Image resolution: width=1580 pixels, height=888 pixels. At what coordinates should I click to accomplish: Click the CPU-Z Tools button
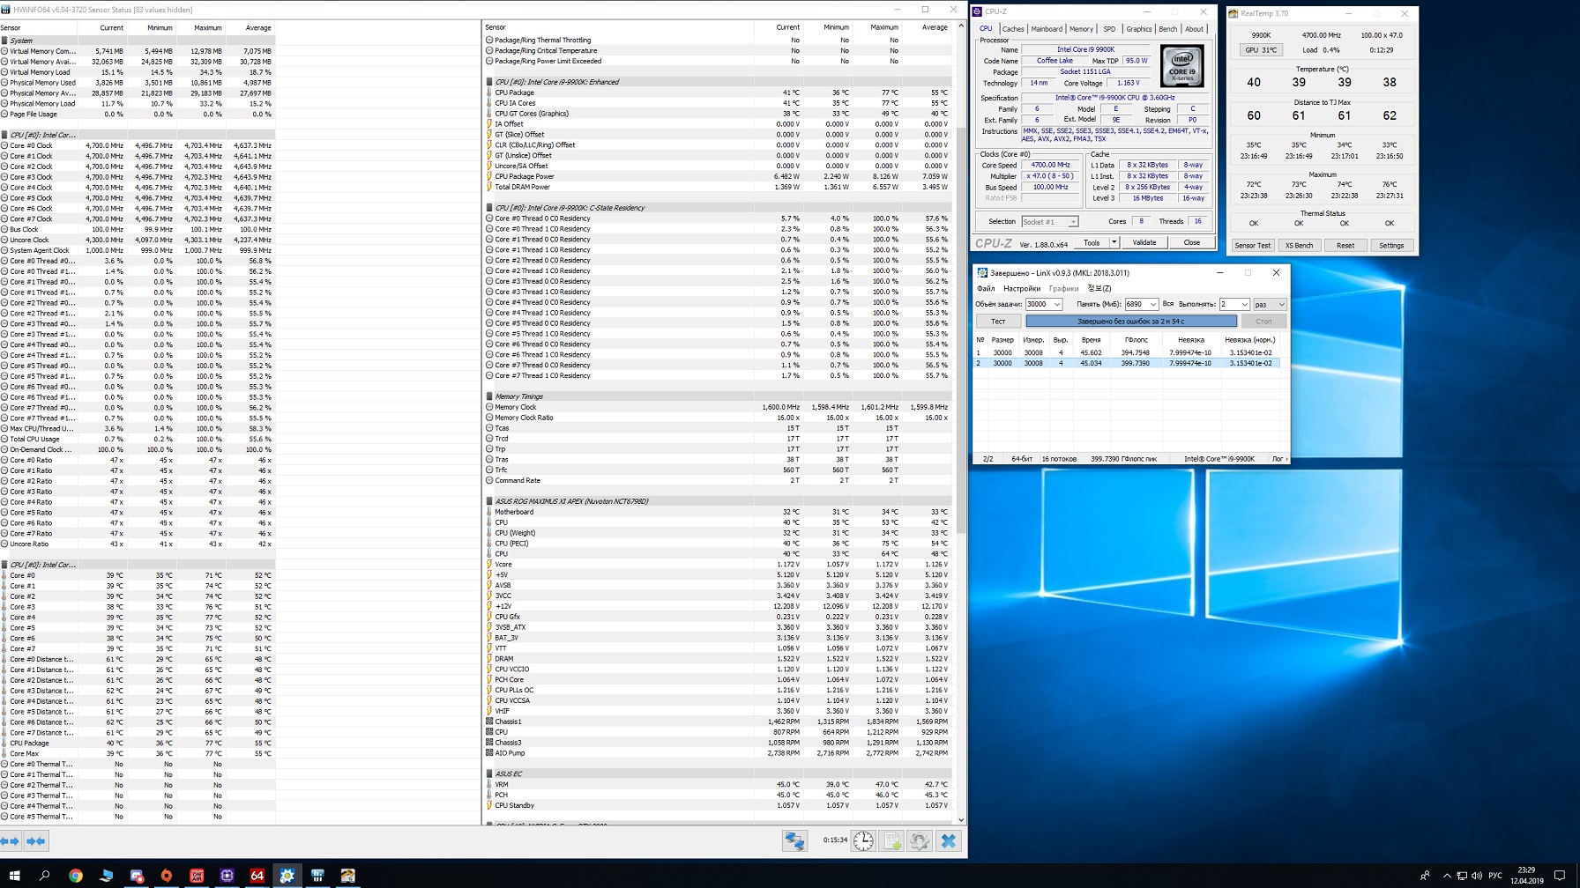1092,243
